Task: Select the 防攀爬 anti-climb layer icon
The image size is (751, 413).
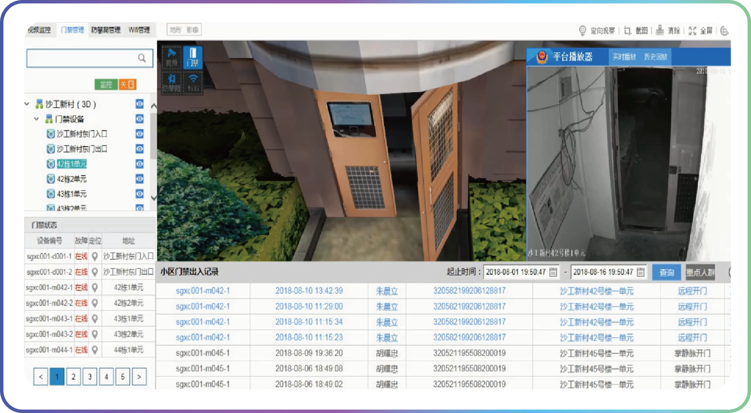Action: 172,83
